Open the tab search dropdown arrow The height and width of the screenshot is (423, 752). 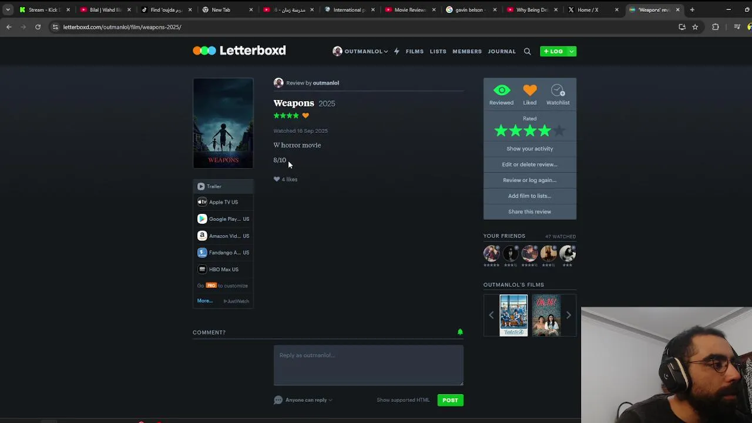click(x=8, y=9)
